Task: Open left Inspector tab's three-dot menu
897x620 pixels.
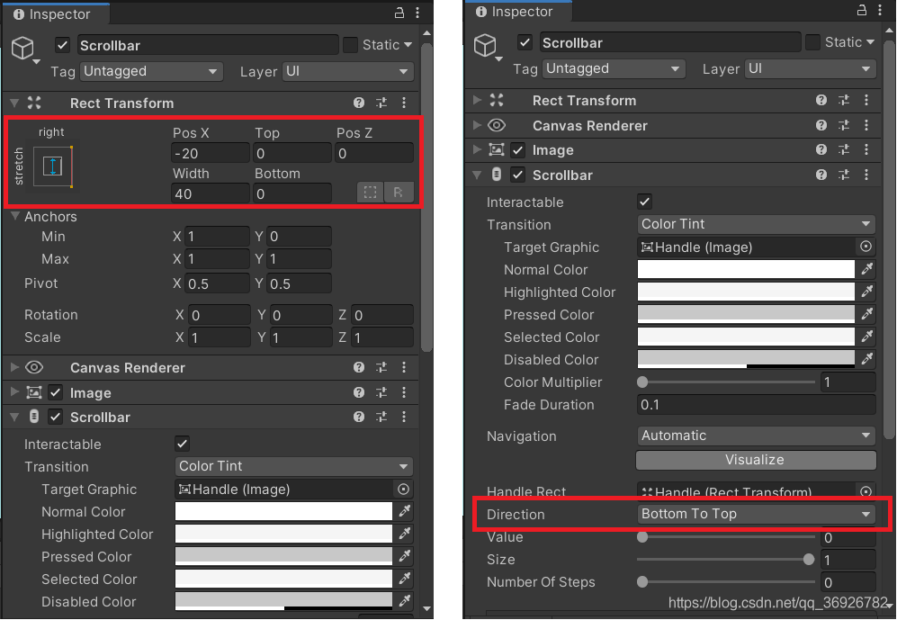Action: coord(417,13)
